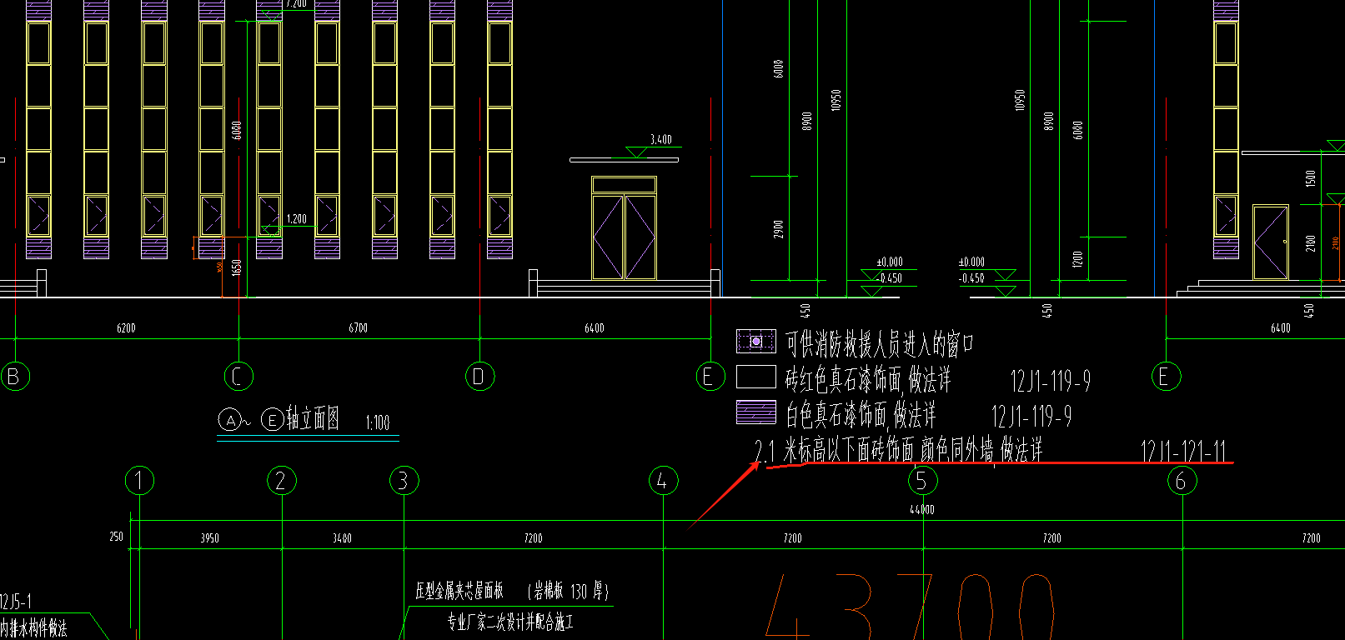
Task: Select legend text 砖红色真石漆饰面,做法详
Action: (x=867, y=380)
